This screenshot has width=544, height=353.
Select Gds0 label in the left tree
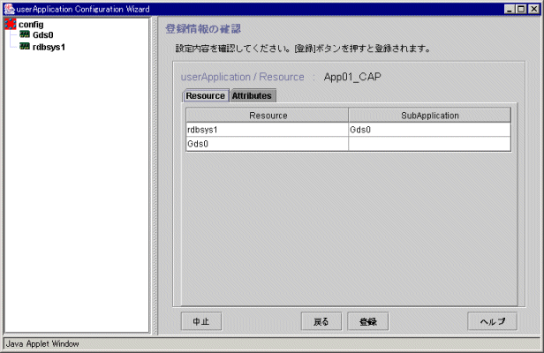coord(43,35)
